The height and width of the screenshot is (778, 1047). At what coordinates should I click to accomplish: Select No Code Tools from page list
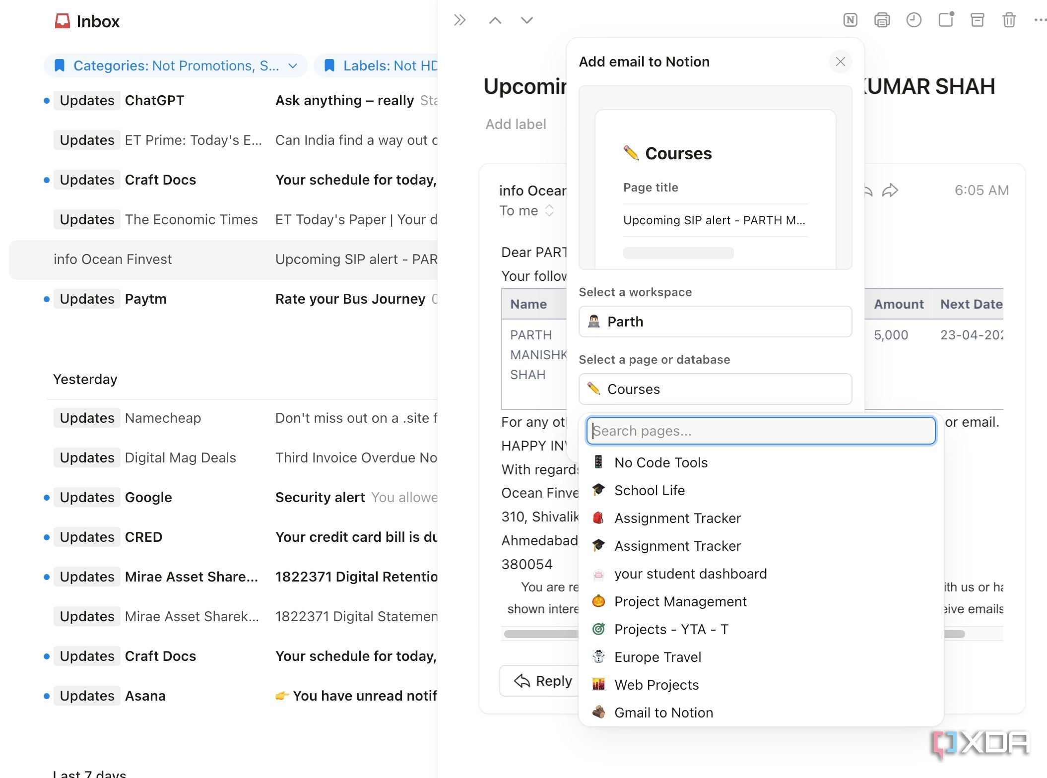(x=761, y=462)
